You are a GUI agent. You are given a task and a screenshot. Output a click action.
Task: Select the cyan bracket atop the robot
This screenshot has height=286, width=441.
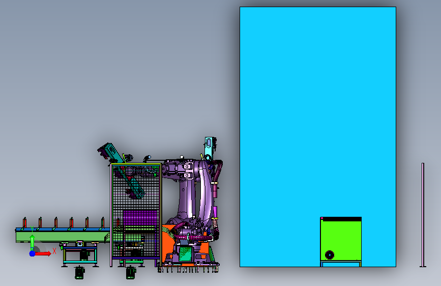click(x=209, y=147)
